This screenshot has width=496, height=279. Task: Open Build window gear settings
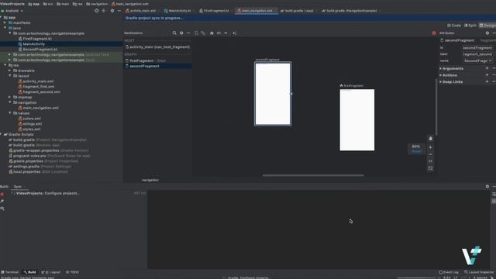click(487, 187)
